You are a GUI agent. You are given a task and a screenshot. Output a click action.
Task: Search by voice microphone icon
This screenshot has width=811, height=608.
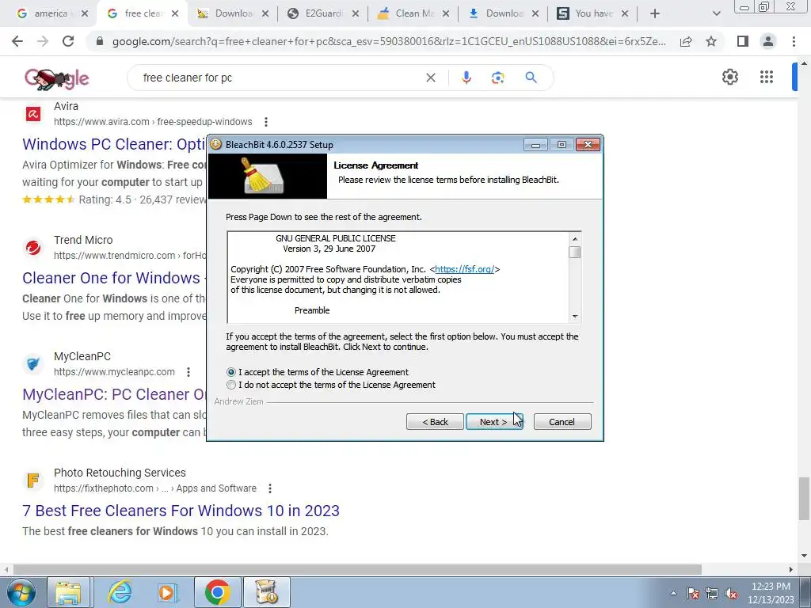tap(466, 78)
